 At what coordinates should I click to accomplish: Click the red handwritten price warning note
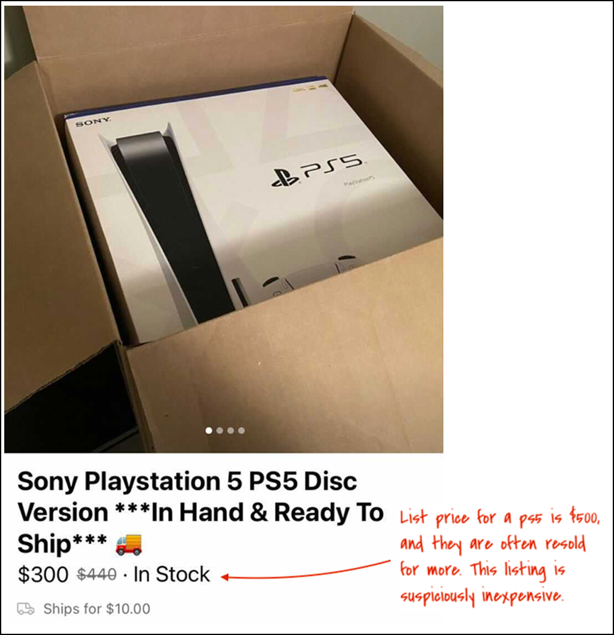501,558
